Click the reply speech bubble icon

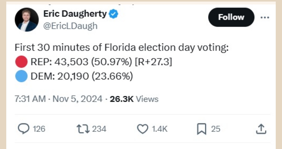pyautogui.click(x=24, y=129)
